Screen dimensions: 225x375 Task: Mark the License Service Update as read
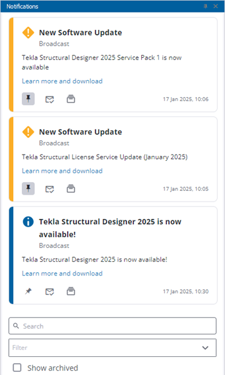[49, 189]
